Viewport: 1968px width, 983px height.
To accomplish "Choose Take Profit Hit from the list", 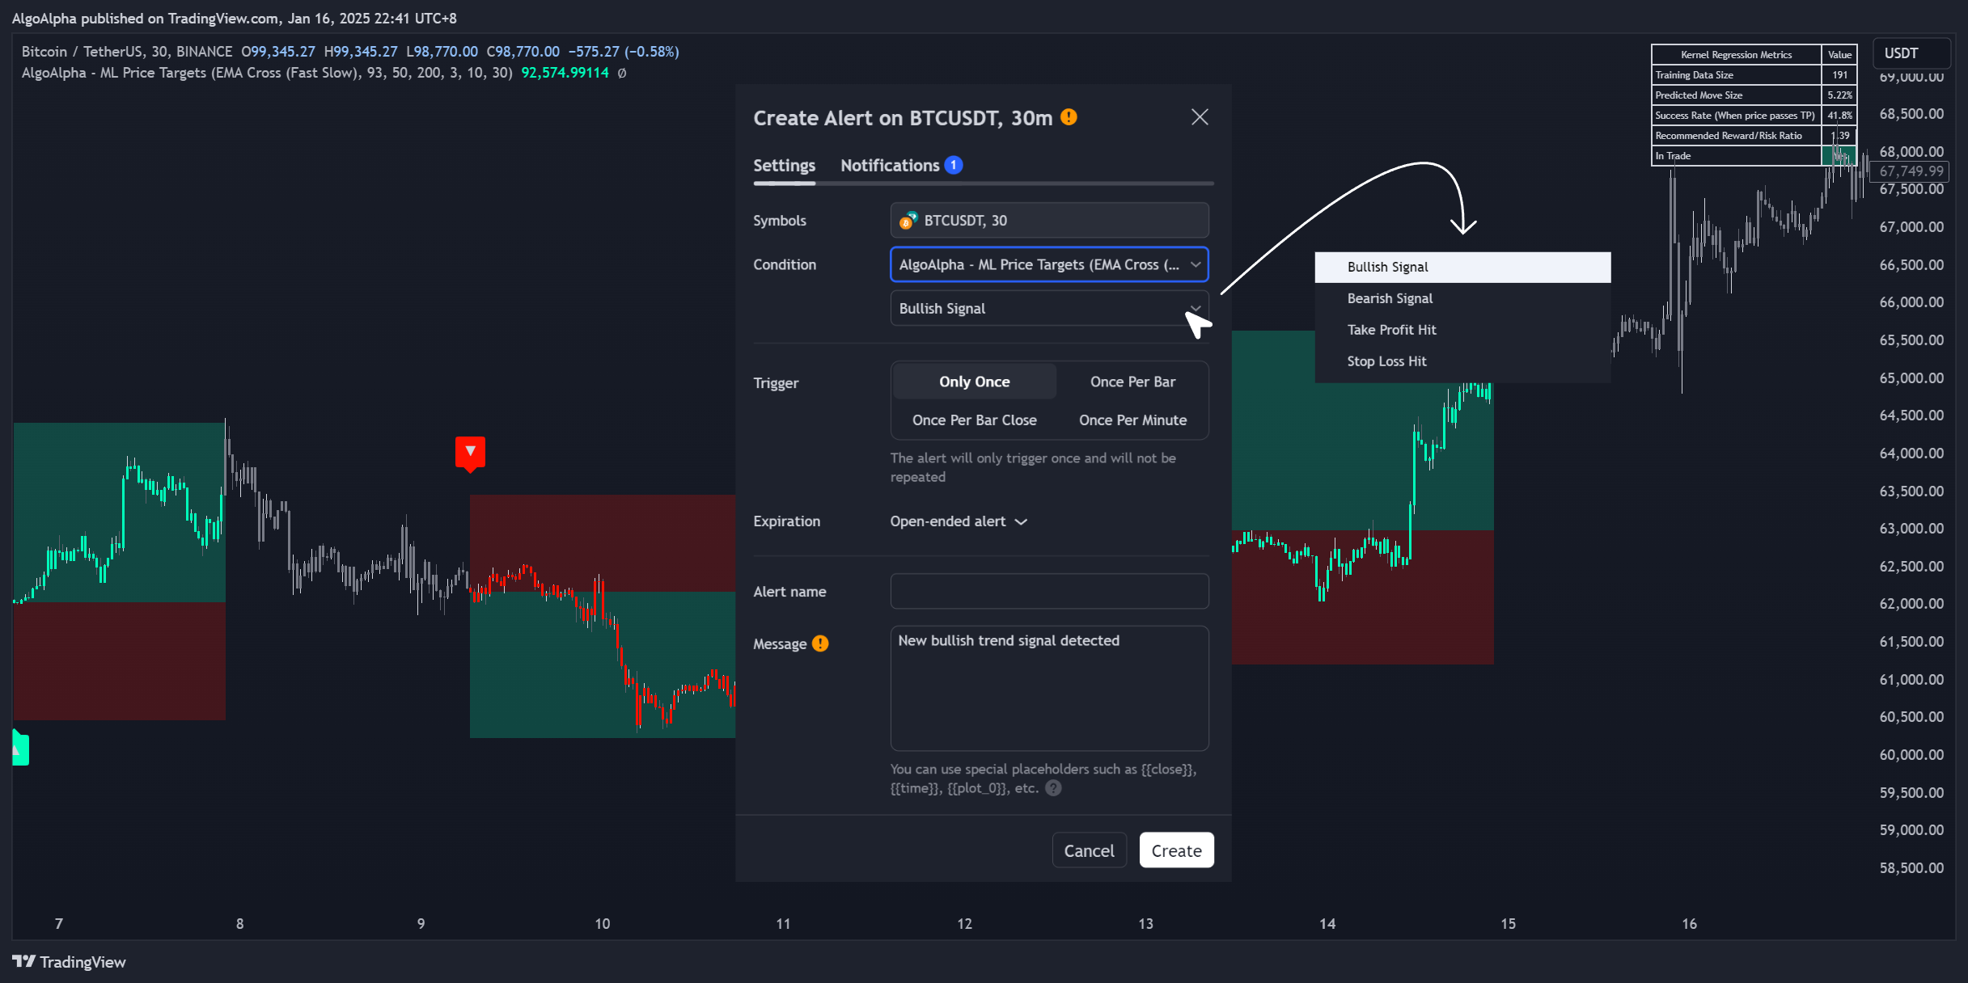I will point(1462,330).
